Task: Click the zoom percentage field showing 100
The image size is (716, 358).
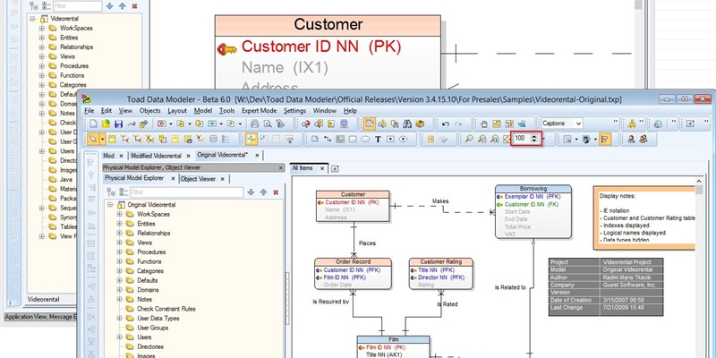Action: (x=521, y=139)
